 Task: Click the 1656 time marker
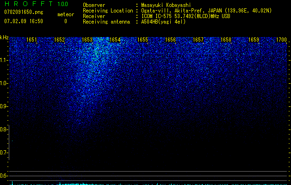pos(171,40)
